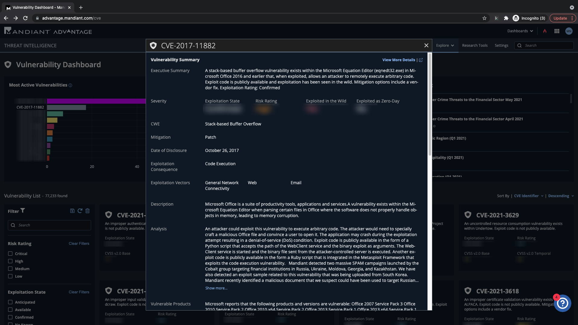
Task: Expand the Dashboards dropdown
Action: pos(520,31)
